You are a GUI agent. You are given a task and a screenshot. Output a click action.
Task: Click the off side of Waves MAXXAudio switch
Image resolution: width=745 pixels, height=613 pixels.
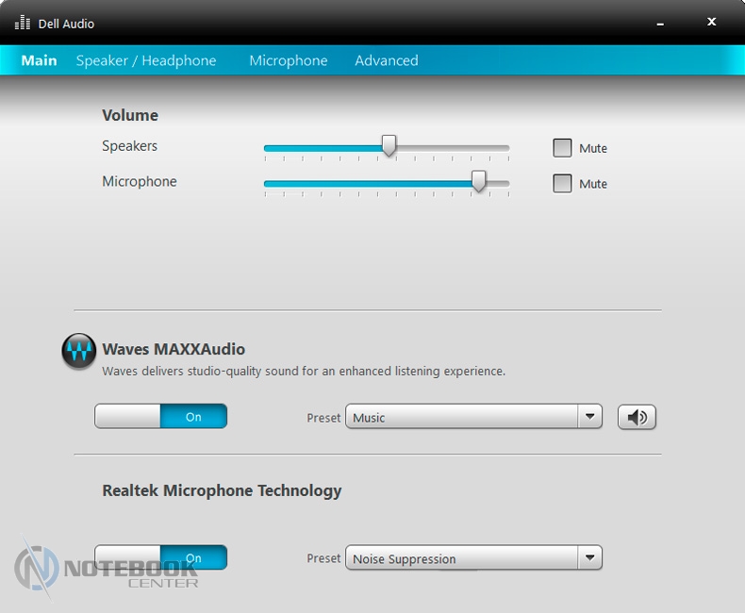pyautogui.click(x=128, y=417)
